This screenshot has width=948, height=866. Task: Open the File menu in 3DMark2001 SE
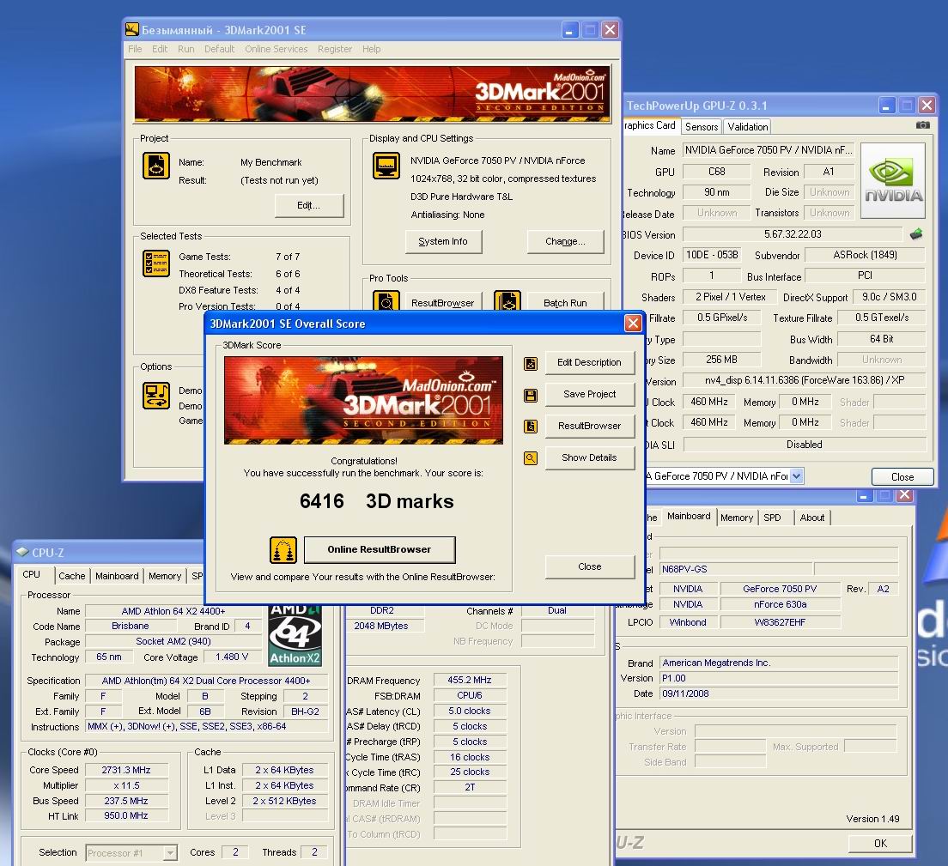tap(135, 49)
